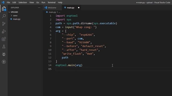Click the "--affer" string on line 10
172x96 pixels.
click(69, 50)
